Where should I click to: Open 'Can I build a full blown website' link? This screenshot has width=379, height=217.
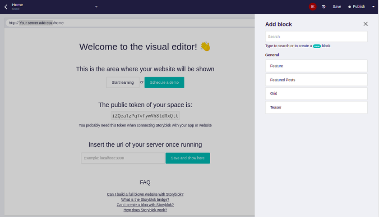click(145, 194)
